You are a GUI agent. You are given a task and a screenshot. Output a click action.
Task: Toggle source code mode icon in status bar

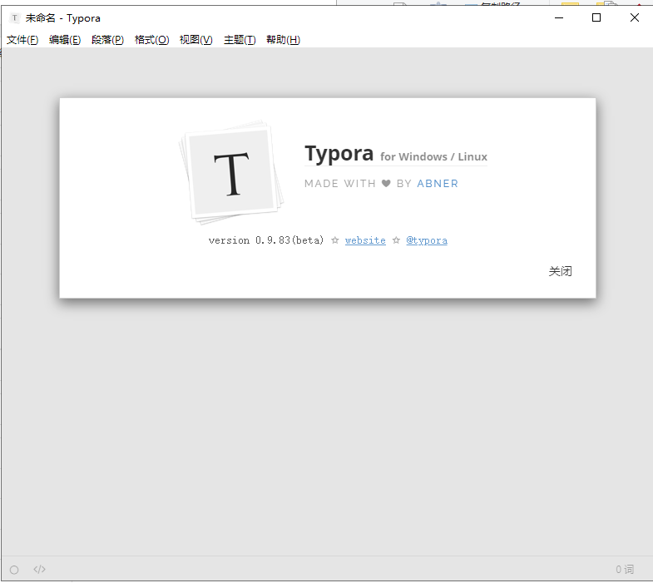coord(39,570)
